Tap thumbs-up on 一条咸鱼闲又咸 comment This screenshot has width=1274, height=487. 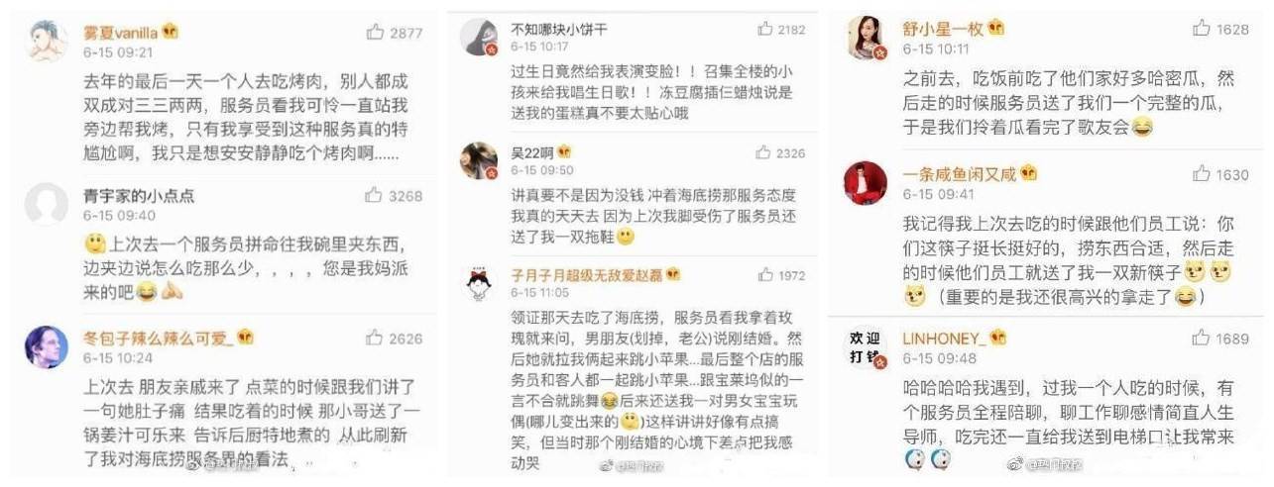click(1202, 174)
